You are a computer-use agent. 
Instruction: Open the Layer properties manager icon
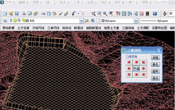tap(5, 21)
